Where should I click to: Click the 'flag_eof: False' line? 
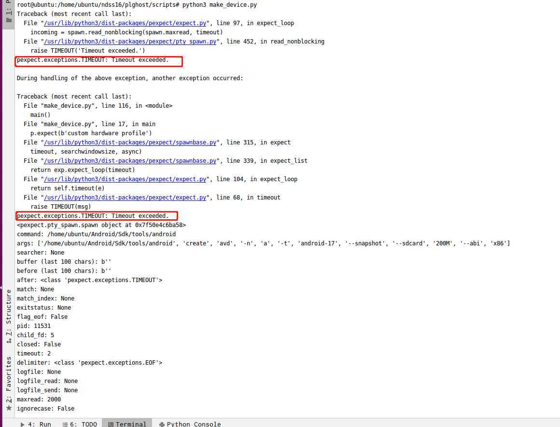[x=42, y=316]
